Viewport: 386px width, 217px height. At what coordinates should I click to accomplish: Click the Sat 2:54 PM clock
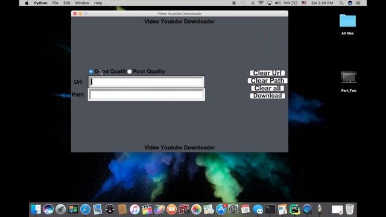pyautogui.click(x=322, y=3)
